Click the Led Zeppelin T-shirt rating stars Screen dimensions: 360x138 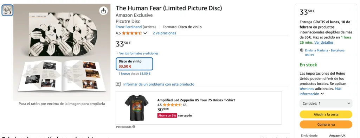[x=172, y=105]
